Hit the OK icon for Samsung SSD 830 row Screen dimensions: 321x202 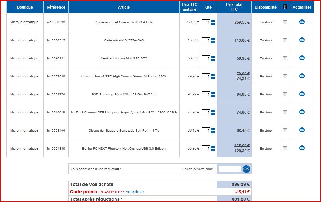(302, 94)
